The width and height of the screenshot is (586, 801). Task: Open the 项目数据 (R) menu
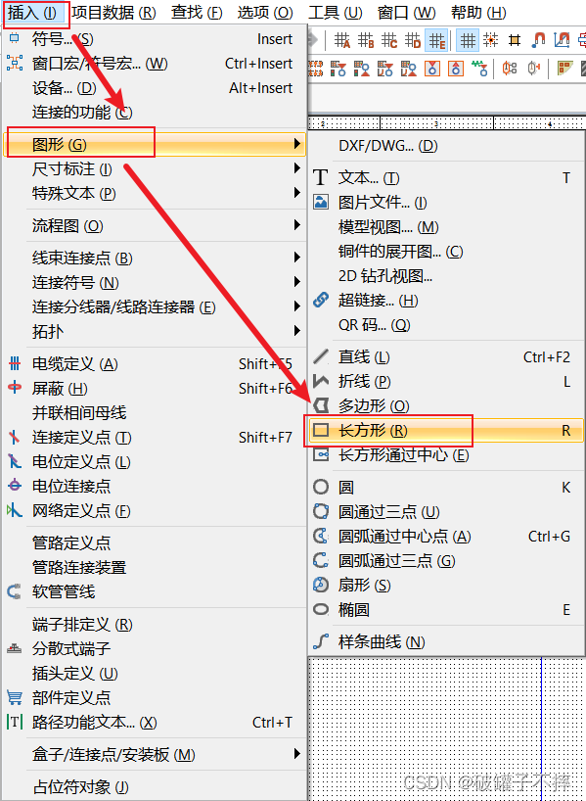113,13
